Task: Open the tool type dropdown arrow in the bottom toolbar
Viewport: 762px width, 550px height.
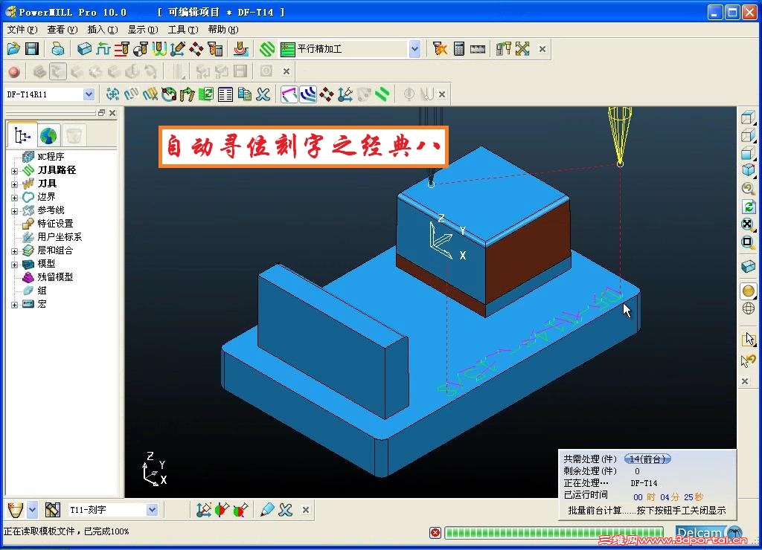Action: [32, 510]
